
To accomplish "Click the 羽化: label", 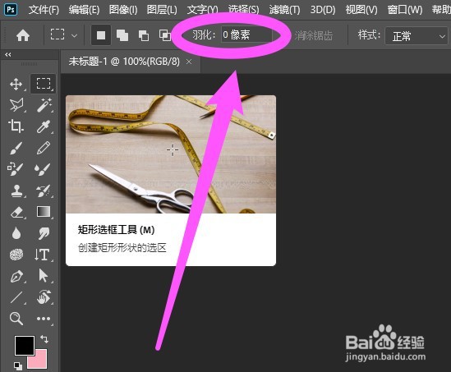I will pos(204,35).
